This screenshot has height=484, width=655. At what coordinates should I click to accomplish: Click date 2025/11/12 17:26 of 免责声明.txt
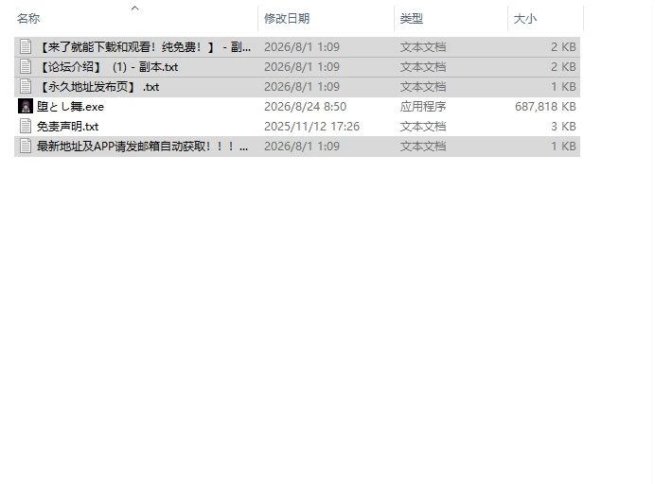click(x=311, y=127)
